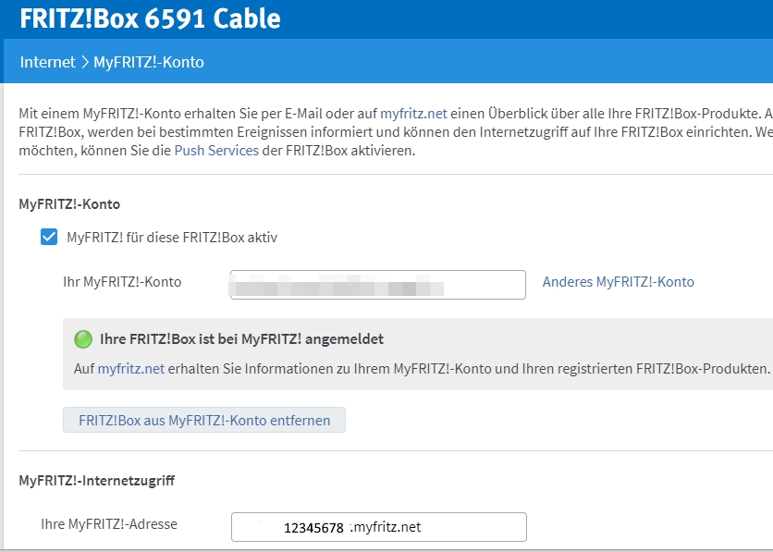Click the 'Anderes MyFRITZ!-Konto' link
This screenshot has width=773, height=552.
click(x=618, y=282)
